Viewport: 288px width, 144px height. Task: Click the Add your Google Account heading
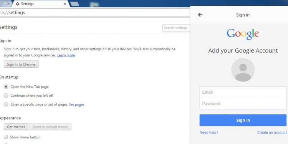[x=243, y=51]
